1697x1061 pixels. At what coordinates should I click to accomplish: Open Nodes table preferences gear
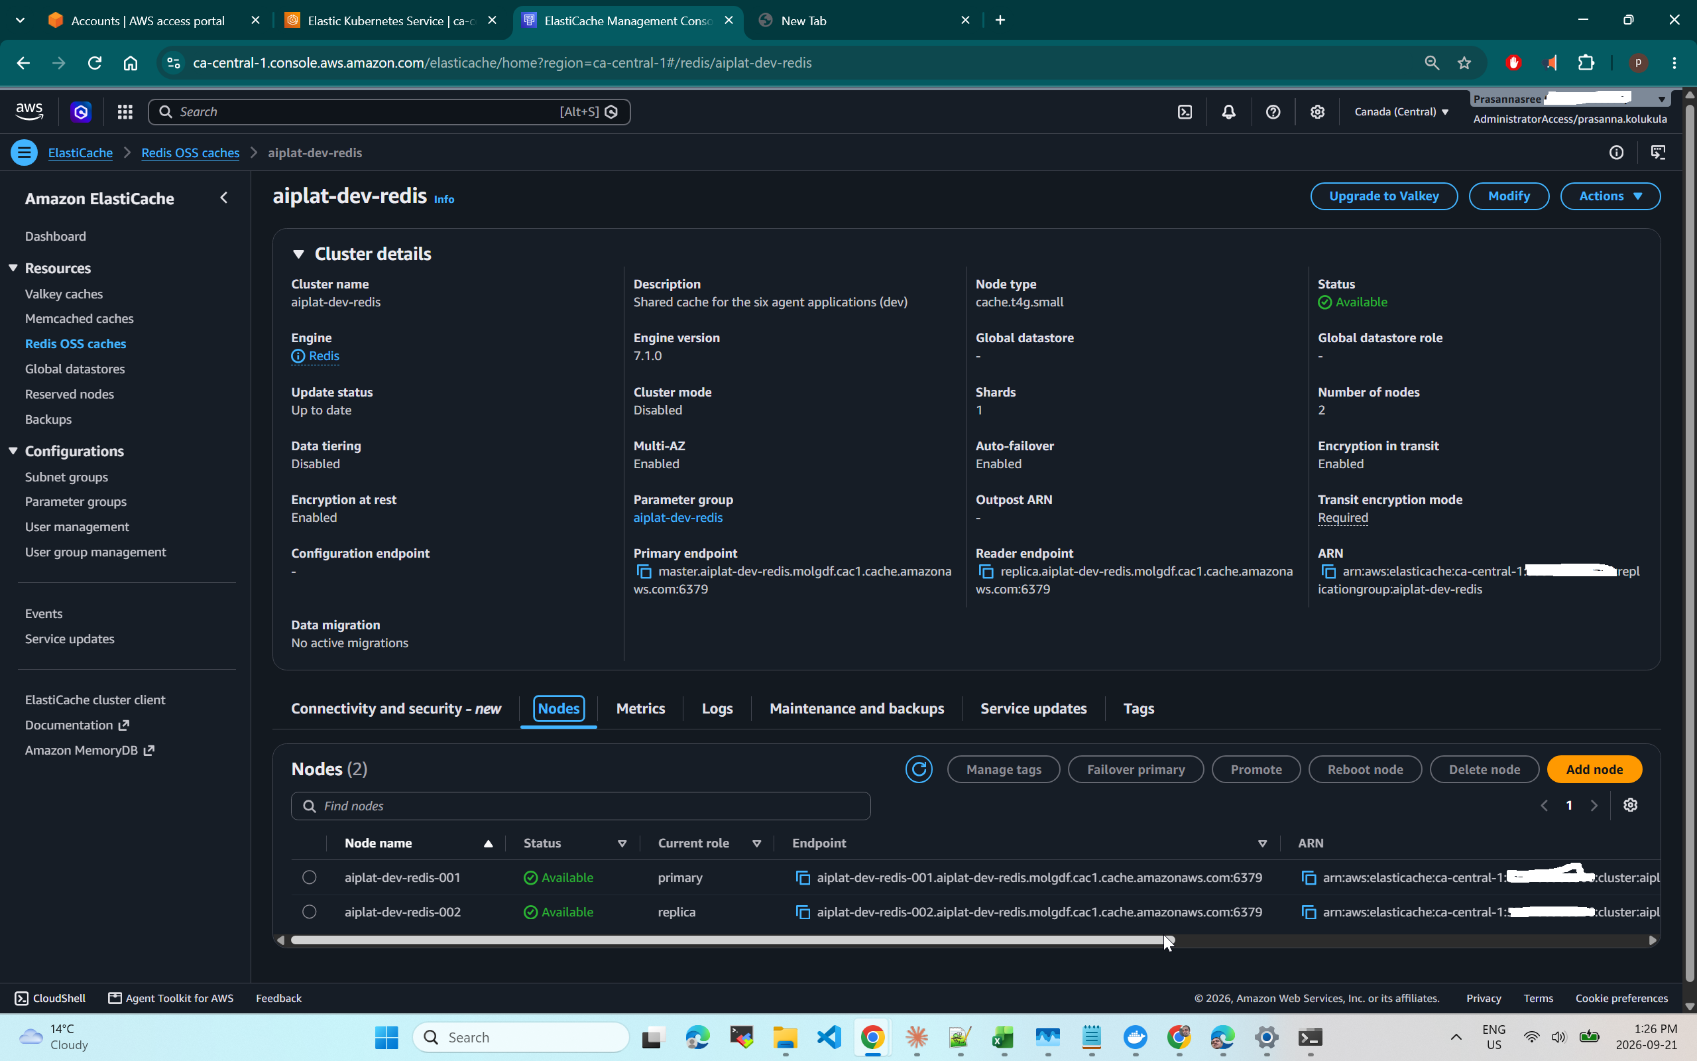pyautogui.click(x=1631, y=805)
